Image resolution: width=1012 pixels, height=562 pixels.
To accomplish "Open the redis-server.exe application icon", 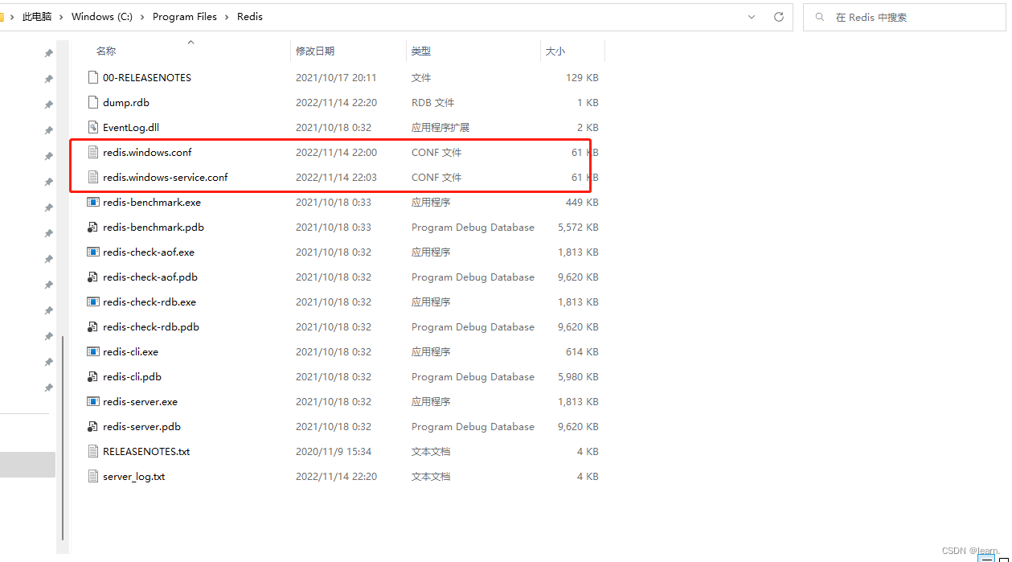I will (x=92, y=401).
